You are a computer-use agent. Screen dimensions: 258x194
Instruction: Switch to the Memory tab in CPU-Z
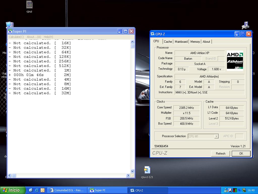tap(195, 42)
